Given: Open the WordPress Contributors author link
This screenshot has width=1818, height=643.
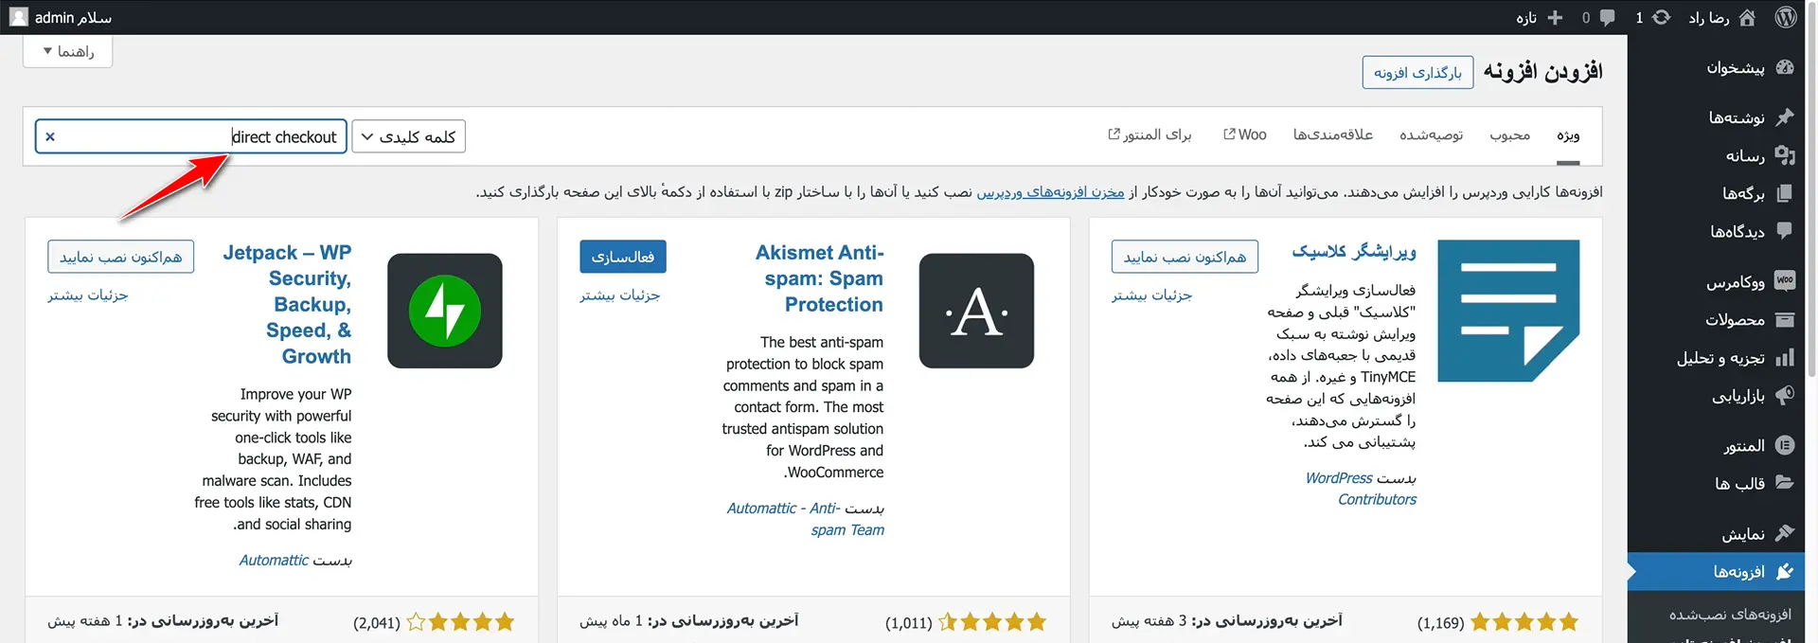Looking at the screenshot, I should pos(1361,489).
